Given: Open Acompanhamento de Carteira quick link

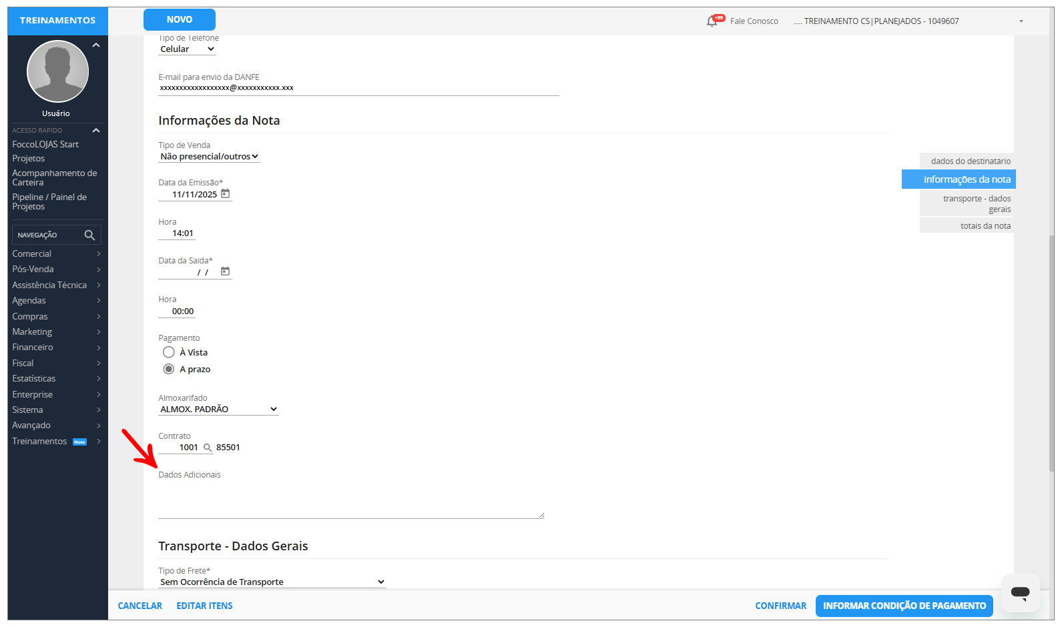Looking at the screenshot, I should (55, 178).
